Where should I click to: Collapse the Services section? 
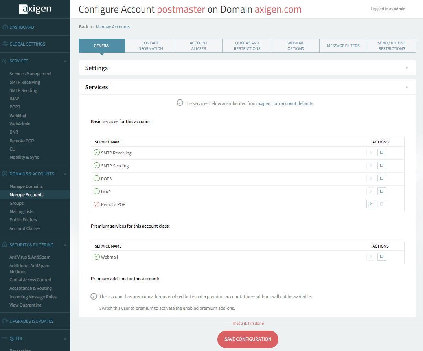(407, 87)
